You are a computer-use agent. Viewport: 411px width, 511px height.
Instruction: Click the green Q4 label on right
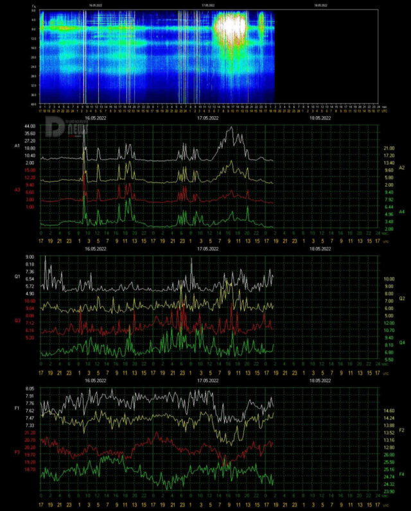click(401, 342)
